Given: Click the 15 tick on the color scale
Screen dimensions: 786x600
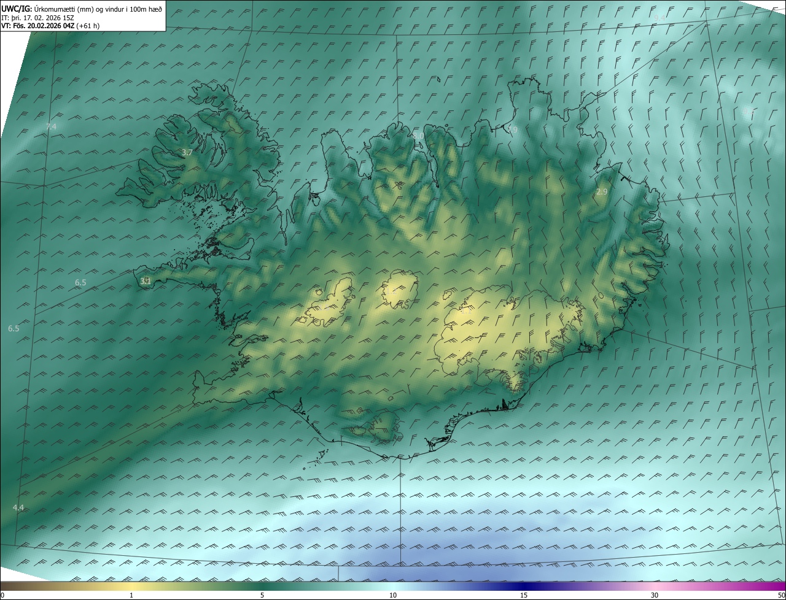Looking at the screenshot, I should click(x=524, y=595).
